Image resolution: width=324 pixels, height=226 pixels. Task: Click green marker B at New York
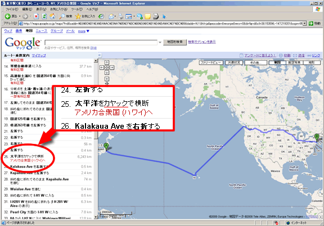click(317, 138)
